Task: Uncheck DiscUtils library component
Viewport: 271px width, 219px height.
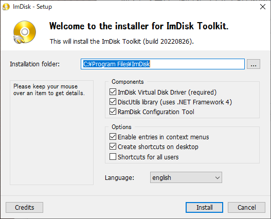Action: point(113,102)
